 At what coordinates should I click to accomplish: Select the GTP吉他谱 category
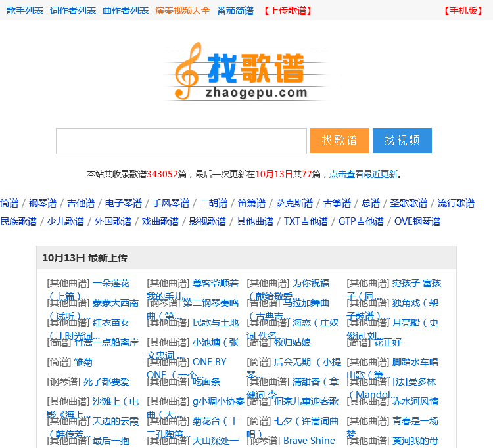pos(361,221)
